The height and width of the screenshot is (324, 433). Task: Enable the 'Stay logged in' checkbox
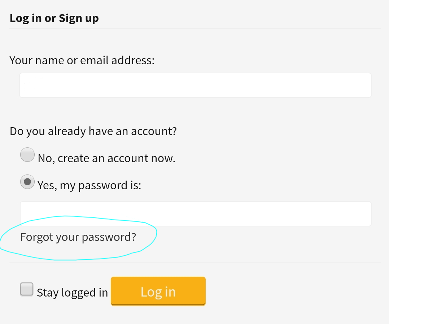click(x=27, y=289)
